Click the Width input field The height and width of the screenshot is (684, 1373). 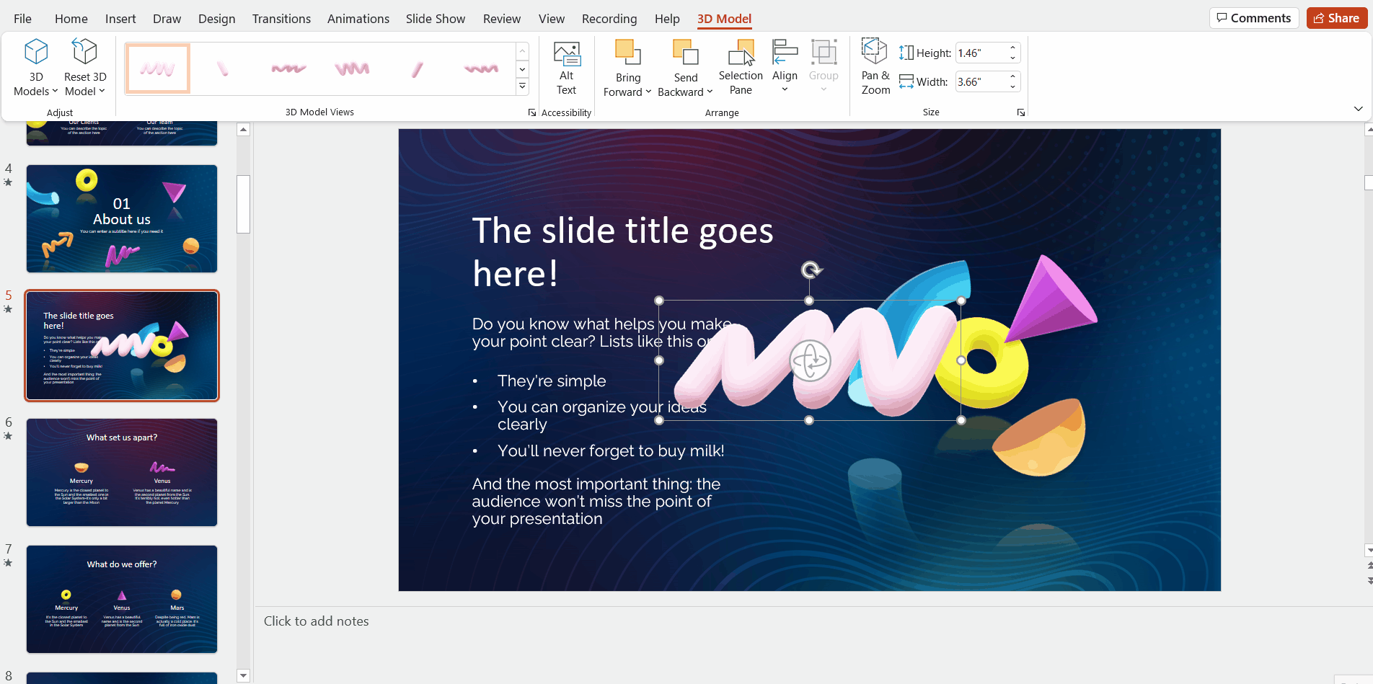(x=981, y=81)
